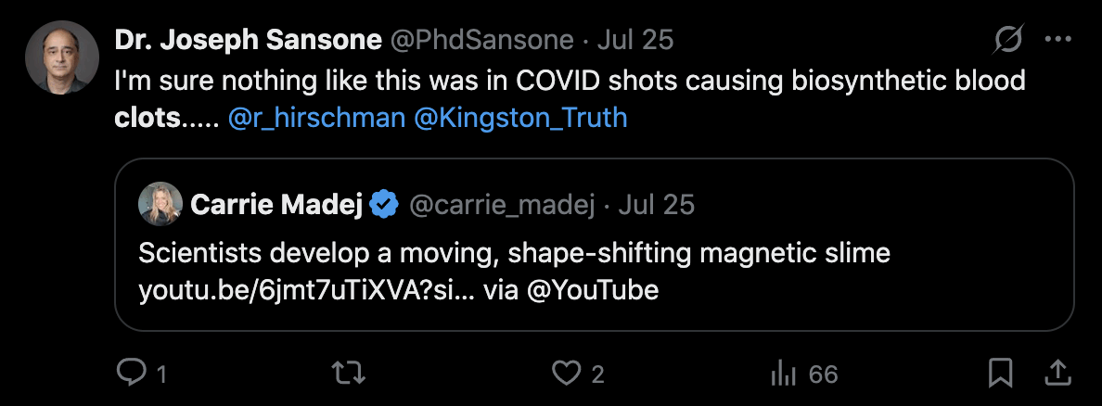
Task: Open the three-dot more options menu
Action: point(1057,40)
